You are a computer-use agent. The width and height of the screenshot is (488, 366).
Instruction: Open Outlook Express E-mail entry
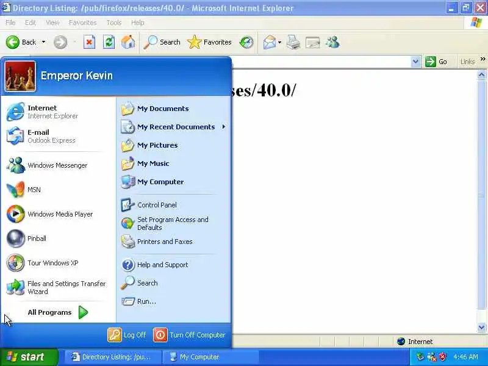tap(58, 136)
